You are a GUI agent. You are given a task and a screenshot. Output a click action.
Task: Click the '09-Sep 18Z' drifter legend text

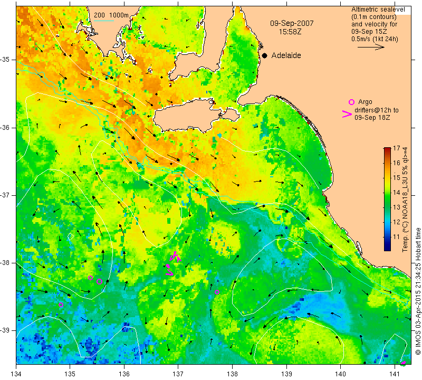coord(372,118)
